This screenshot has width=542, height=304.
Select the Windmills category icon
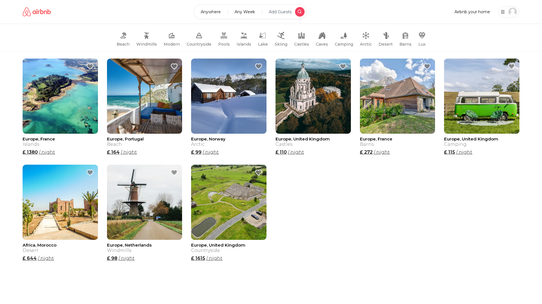pos(147,36)
